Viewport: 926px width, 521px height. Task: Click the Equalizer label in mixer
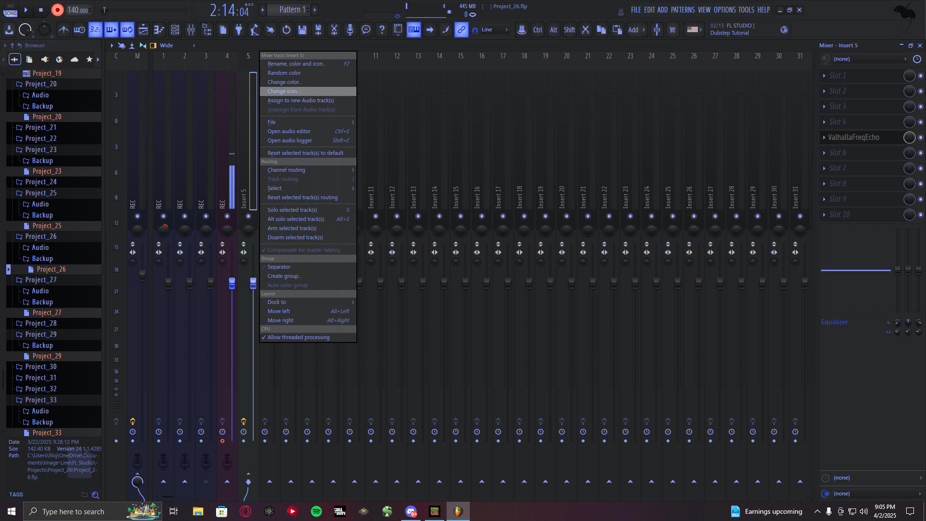click(834, 322)
